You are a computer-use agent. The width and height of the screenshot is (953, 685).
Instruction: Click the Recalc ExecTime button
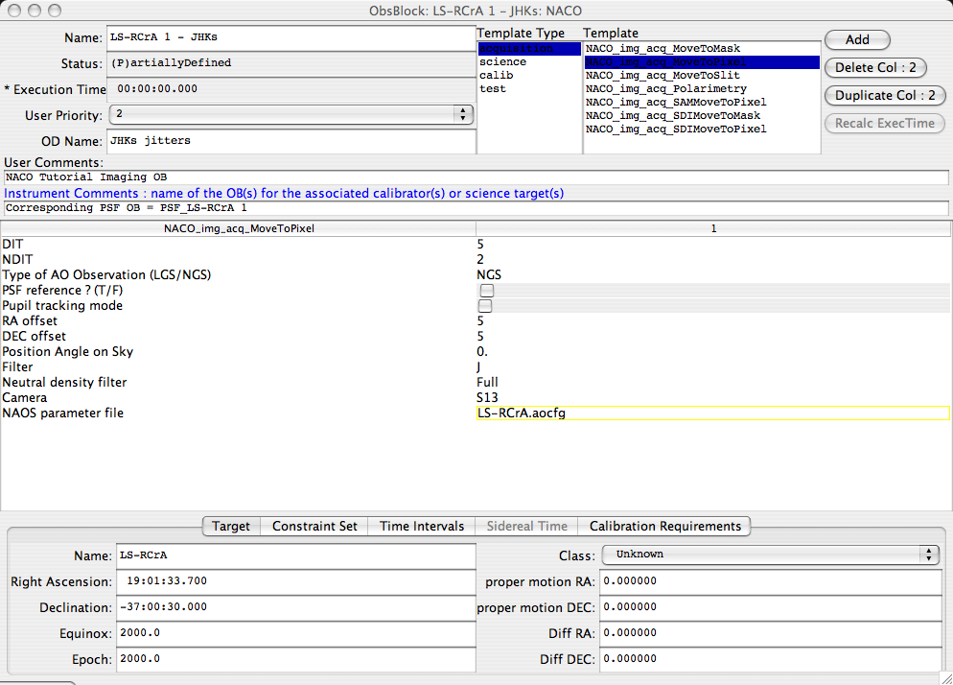[884, 124]
